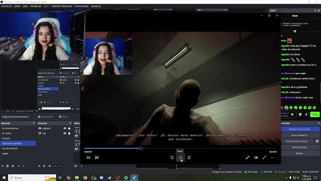321x181 pixels.
Task: Switch the video to mini player view
Action: [x=256, y=158]
